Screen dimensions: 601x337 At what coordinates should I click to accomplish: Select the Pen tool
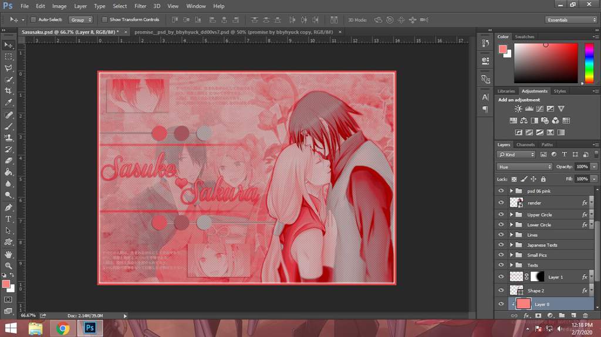pyautogui.click(x=8, y=207)
